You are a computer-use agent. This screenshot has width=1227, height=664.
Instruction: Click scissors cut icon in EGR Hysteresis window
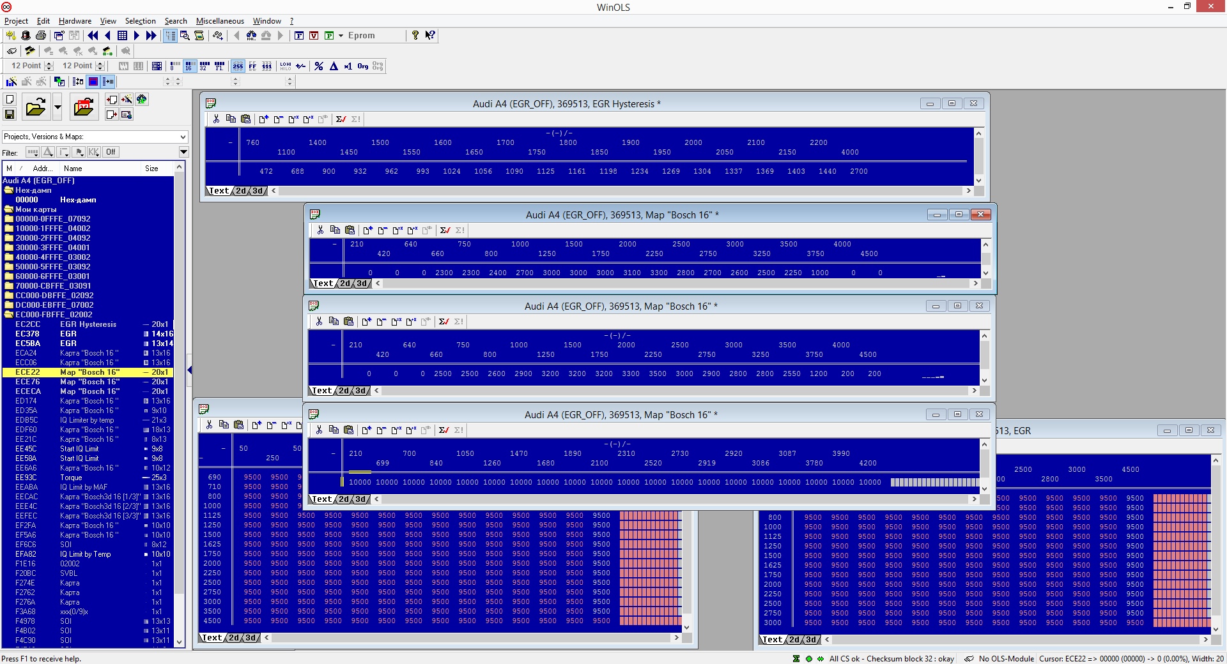tap(216, 119)
